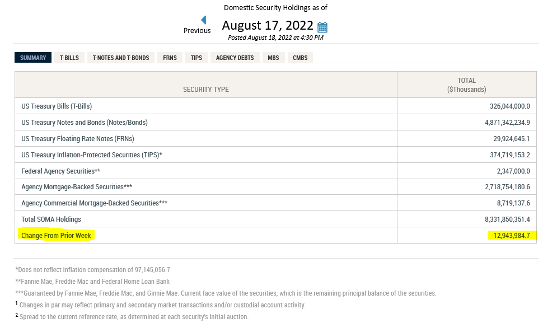Image resolution: width=557 pixels, height=332 pixels.
Task: Click the Spread to current reference rate footnote
Action: 132,317
